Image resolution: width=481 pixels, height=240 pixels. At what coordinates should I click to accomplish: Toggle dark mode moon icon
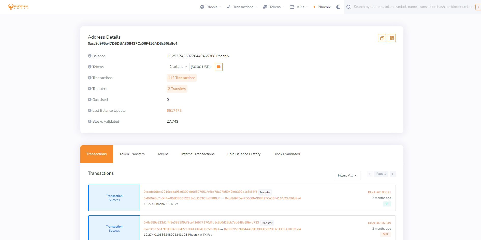338,7
